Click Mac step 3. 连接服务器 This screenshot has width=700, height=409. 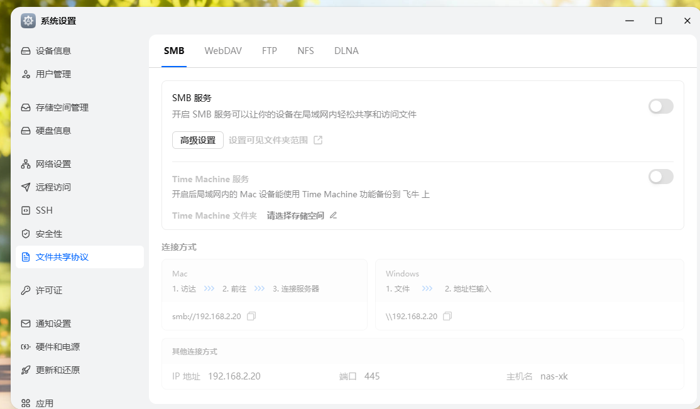click(296, 289)
